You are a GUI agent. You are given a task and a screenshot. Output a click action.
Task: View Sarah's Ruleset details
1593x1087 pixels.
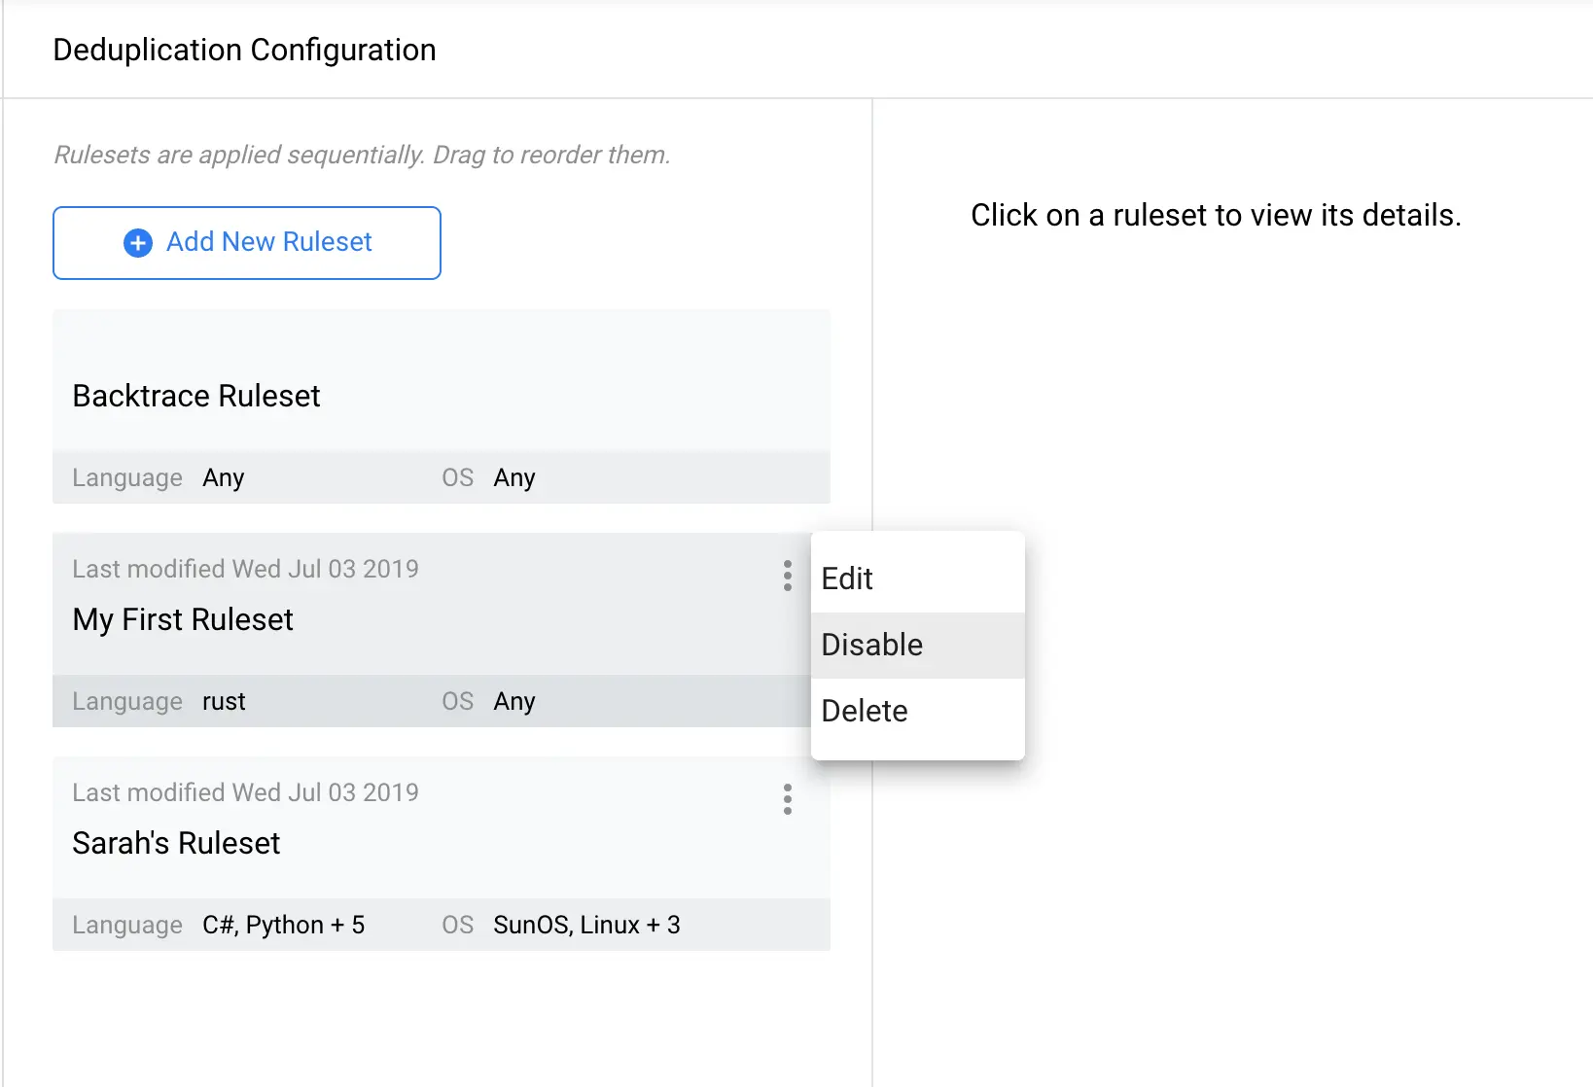pos(389,843)
